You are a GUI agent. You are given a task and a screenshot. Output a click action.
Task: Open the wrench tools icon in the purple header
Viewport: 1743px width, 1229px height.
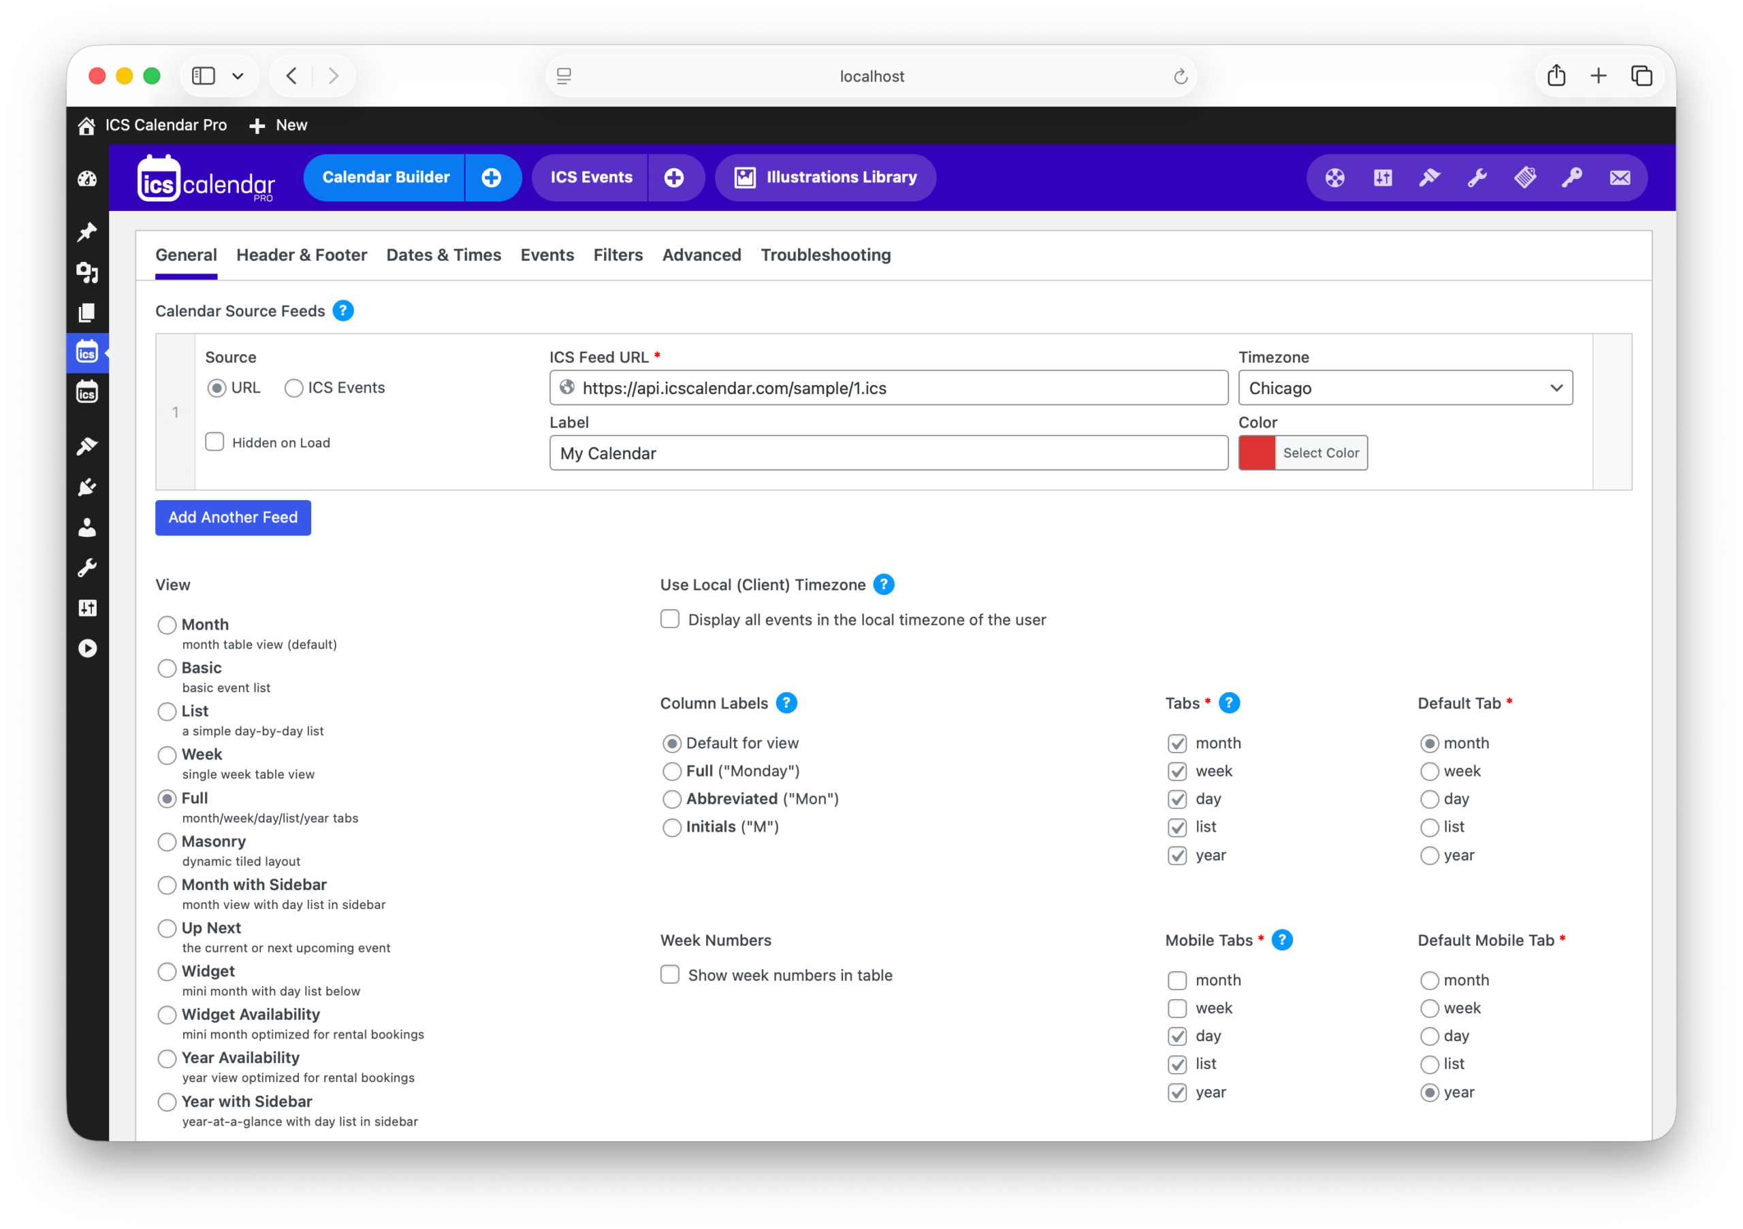[1477, 178]
